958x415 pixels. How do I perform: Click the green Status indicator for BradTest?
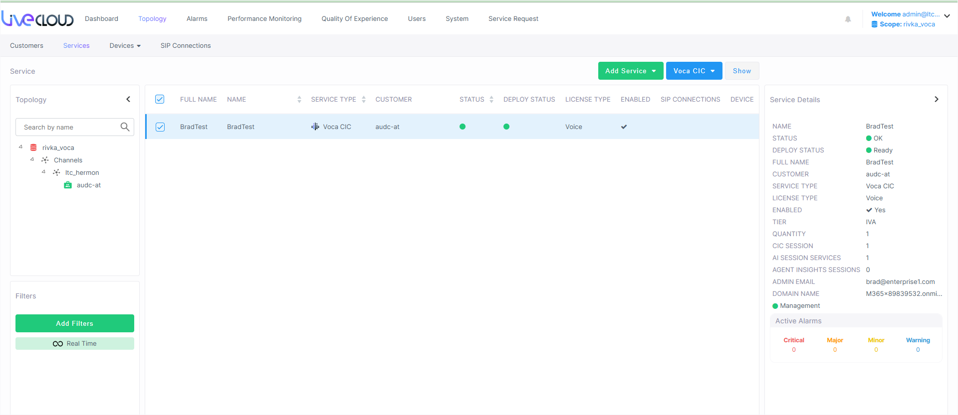[463, 127]
